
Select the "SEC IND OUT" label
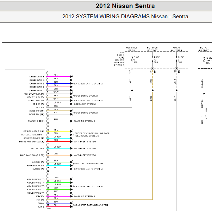[x=37, y=148]
